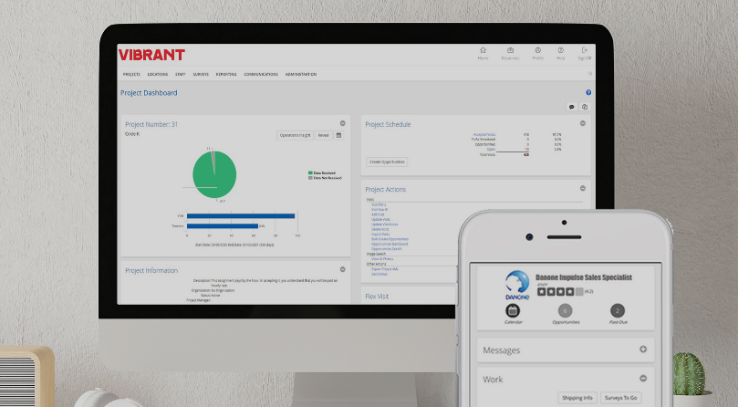Image resolution: width=738 pixels, height=407 pixels.
Task: Click the Bulk Create Opportunities link
Action: click(390, 239)
